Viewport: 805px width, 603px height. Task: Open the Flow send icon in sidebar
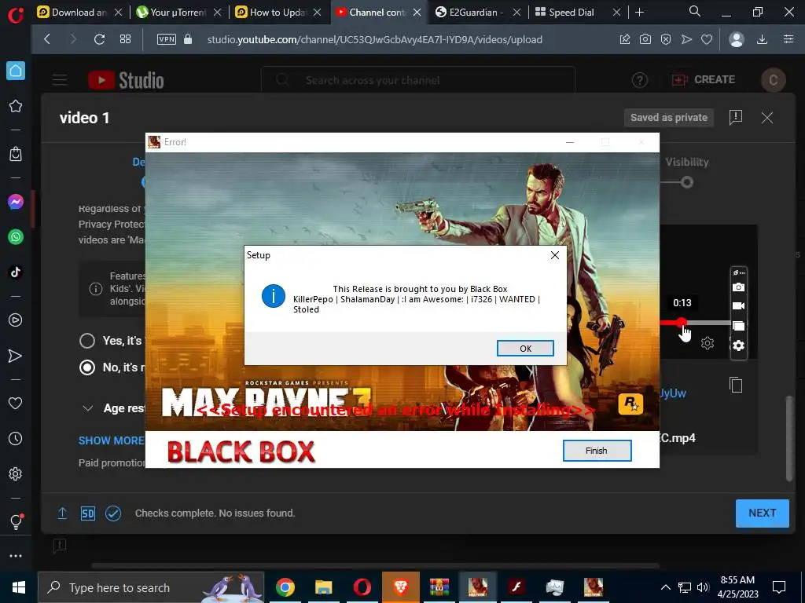16,356
